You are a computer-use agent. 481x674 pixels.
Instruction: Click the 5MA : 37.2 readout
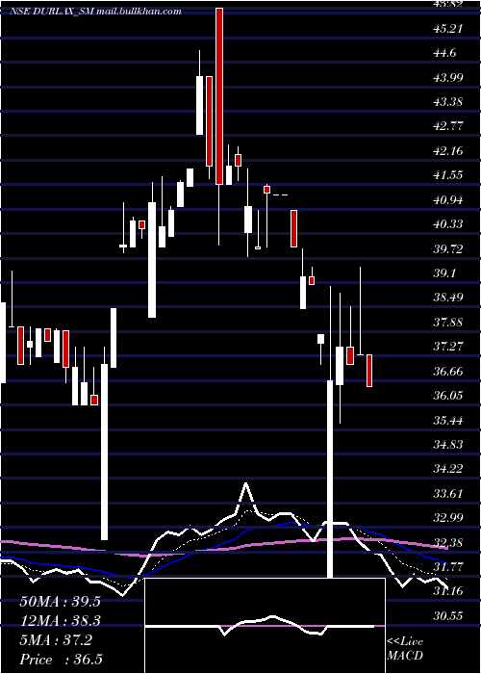pyautogui.click(x=56, y=640)
